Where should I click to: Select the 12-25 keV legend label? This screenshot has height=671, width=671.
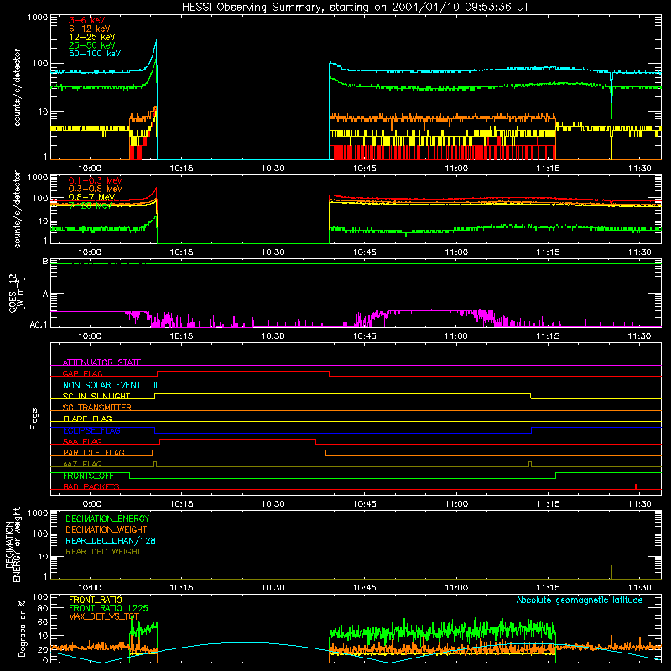pyautogui.click(x=92, y=37)
